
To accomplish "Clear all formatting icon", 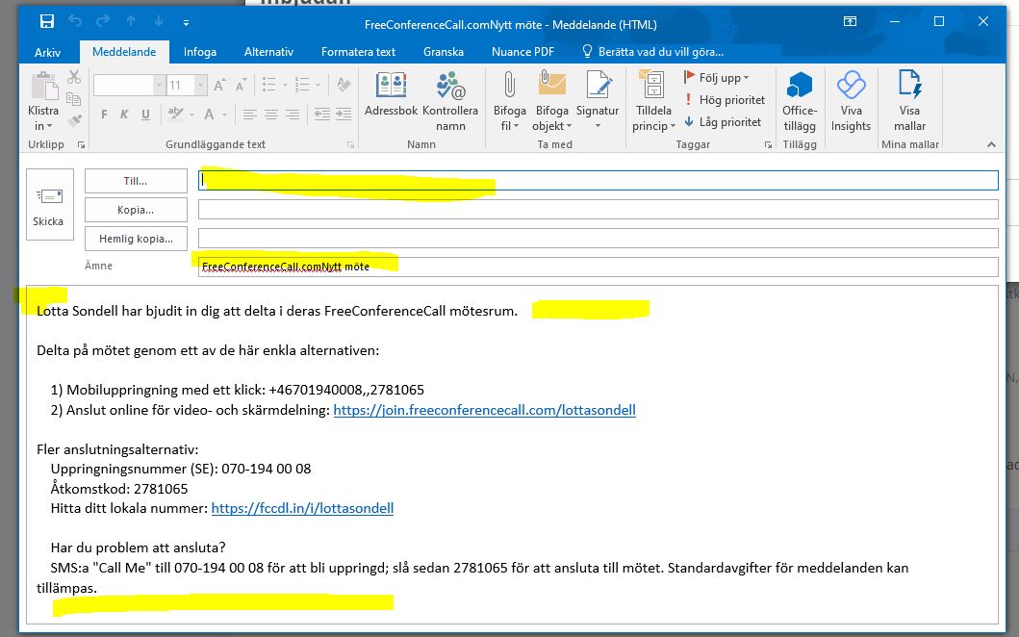I will click(344, 85).
